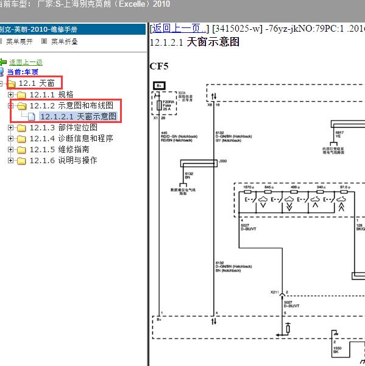
Task: Open 12.1.2.1 天窗示意图 document
Action: (x=79, y=116)
